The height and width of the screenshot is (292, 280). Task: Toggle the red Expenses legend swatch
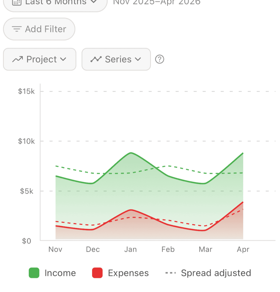click(x=97, y=273)
